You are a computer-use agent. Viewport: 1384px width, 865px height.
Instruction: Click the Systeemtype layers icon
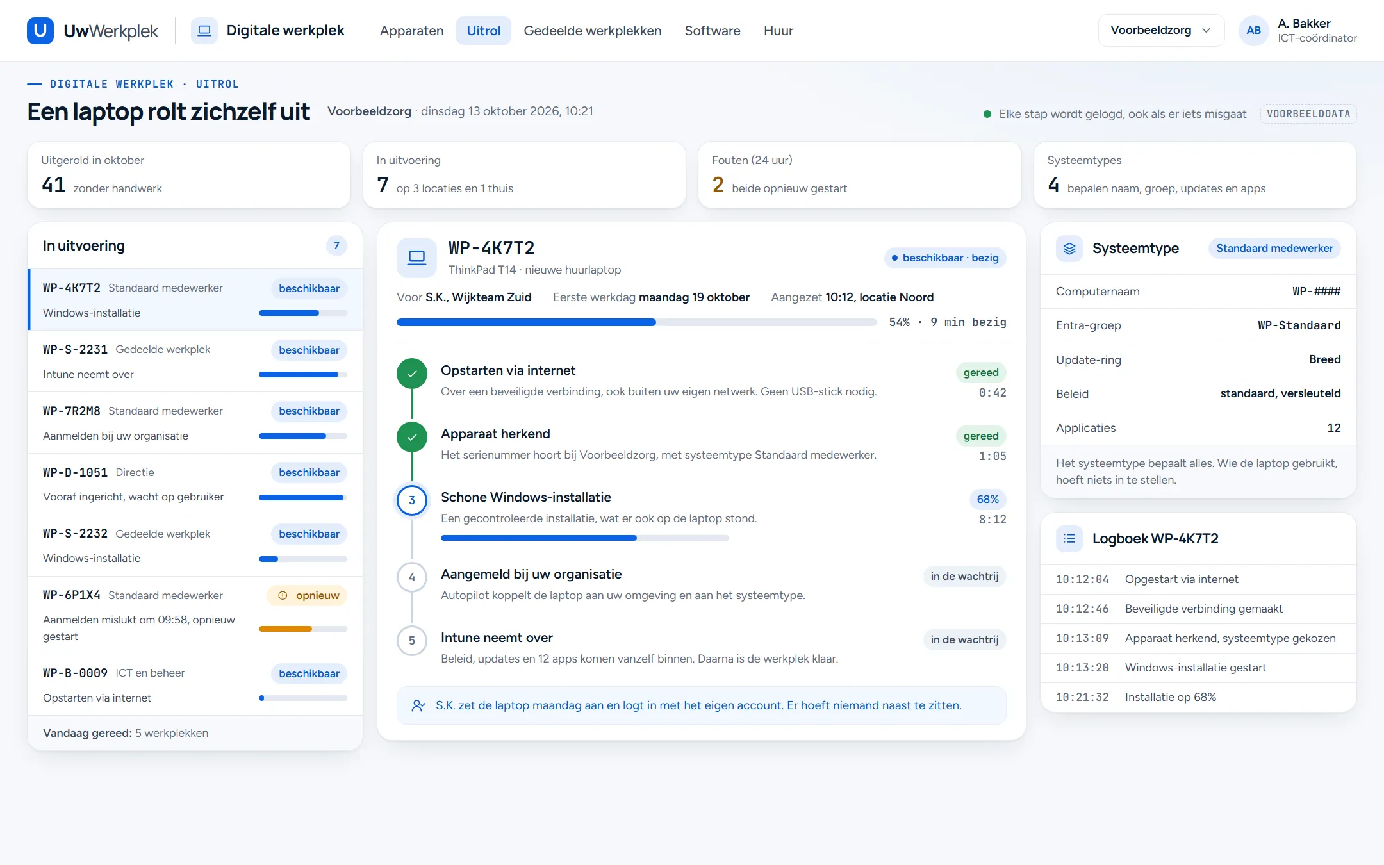[x=1069, y=249]
